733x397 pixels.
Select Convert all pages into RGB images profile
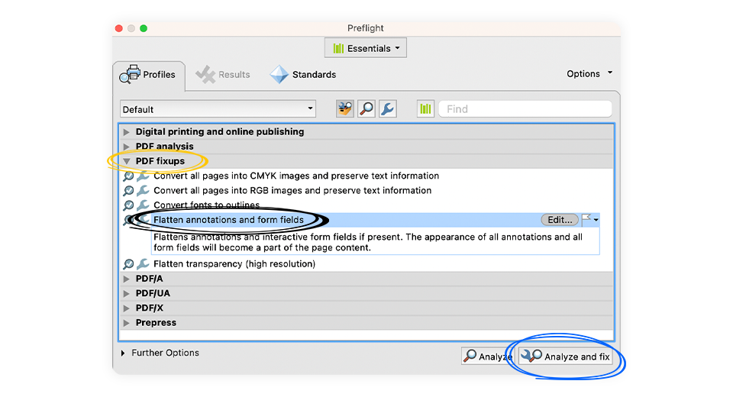[x=292, y=191]
